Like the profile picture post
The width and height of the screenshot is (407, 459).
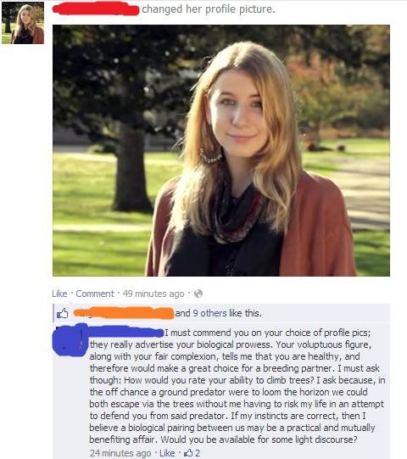[x=59, y=294]
